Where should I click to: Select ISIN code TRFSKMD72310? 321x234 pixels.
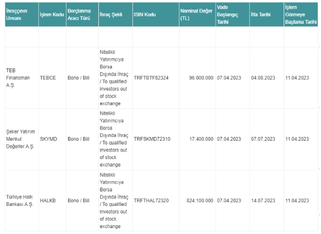pyautogui.click(x=152, y=139)
